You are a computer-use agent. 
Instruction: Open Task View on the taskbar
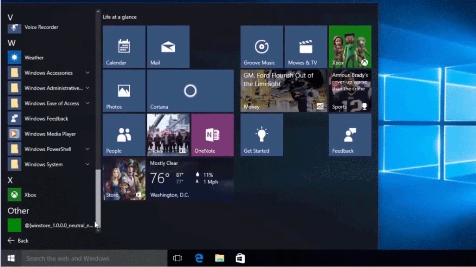coord(178,258)
